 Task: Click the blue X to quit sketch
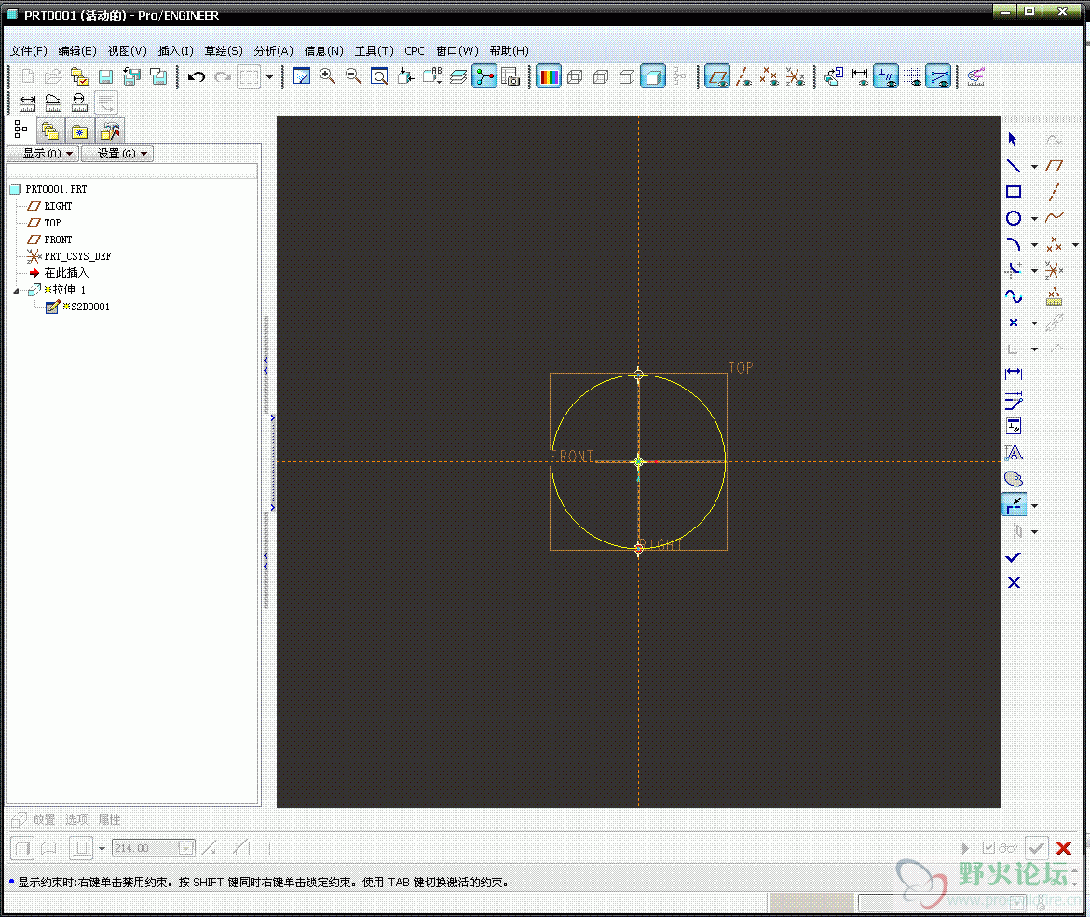(x=1014, y=582)
